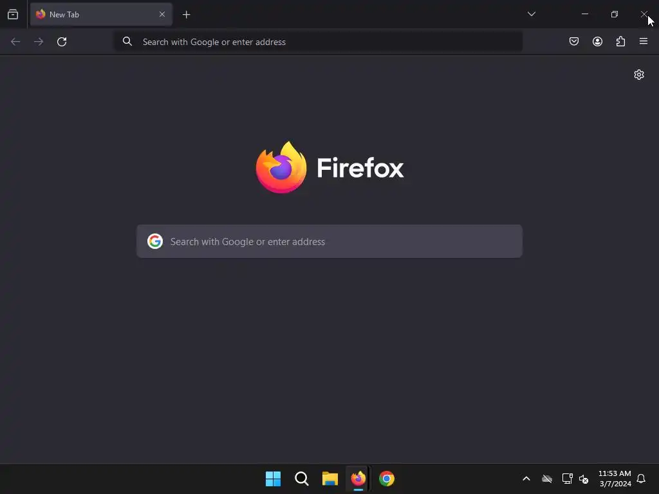Open Firefox account menu icon
The width and height of the screenshot is (659, 494).
[x=597, y=41]
